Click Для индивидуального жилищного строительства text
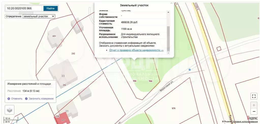This screenshot has height=124, width=260. (x=140, y=36)
